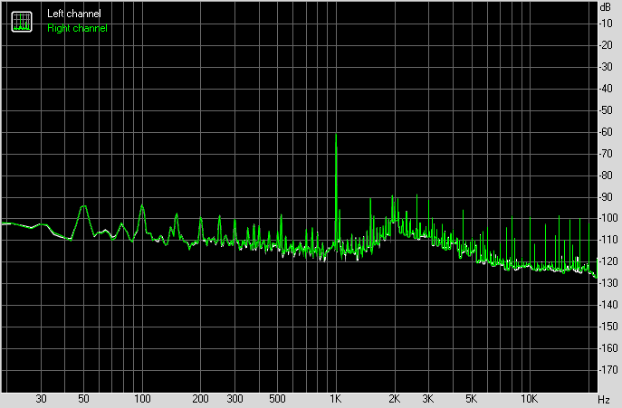
Task: Click the 500 Hz frequency axis label
Action: 277,399
